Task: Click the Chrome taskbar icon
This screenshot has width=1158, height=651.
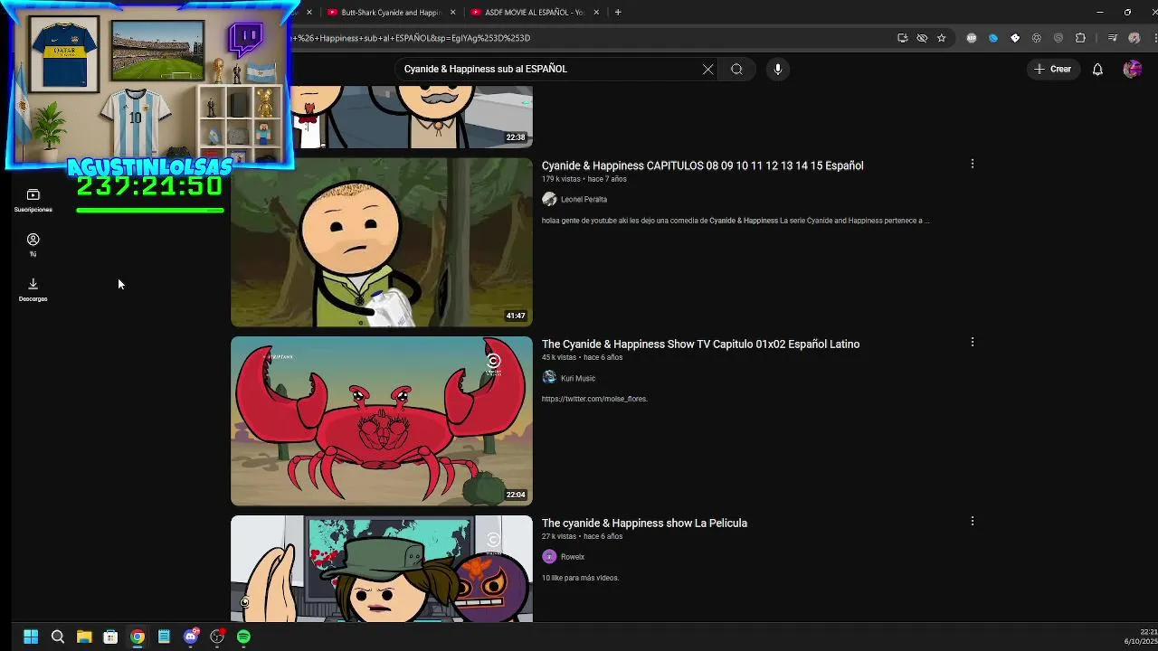Action: (138, 637)
